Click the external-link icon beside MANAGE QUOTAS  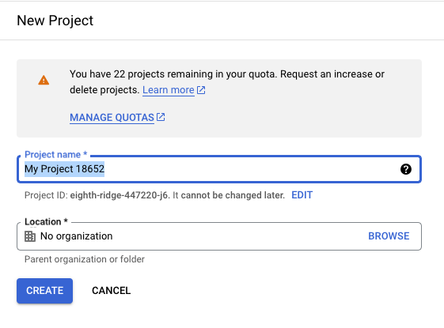point(161,117)
